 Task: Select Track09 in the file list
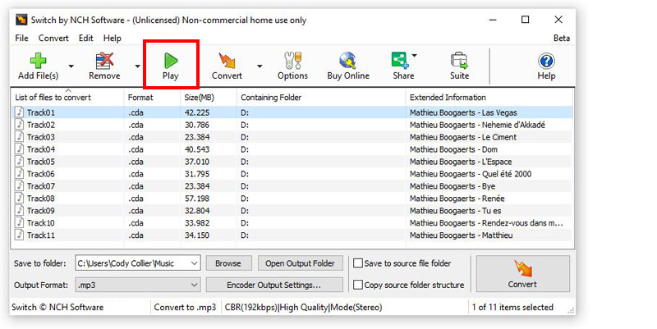coord(40,211)
